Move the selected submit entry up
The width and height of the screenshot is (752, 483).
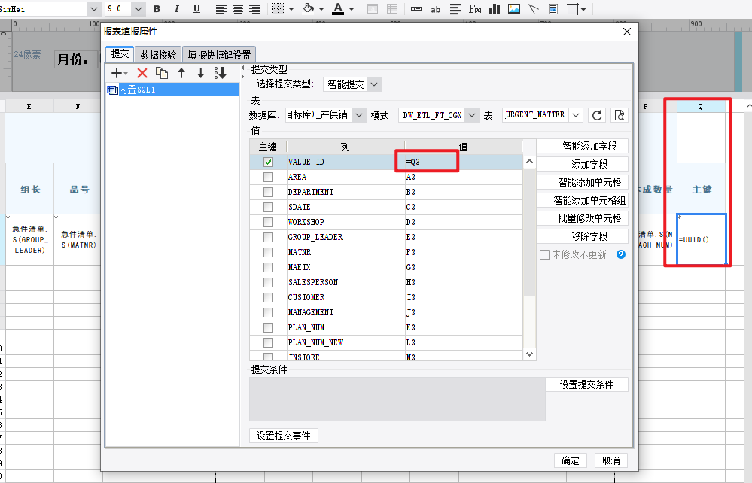(181, 73)
